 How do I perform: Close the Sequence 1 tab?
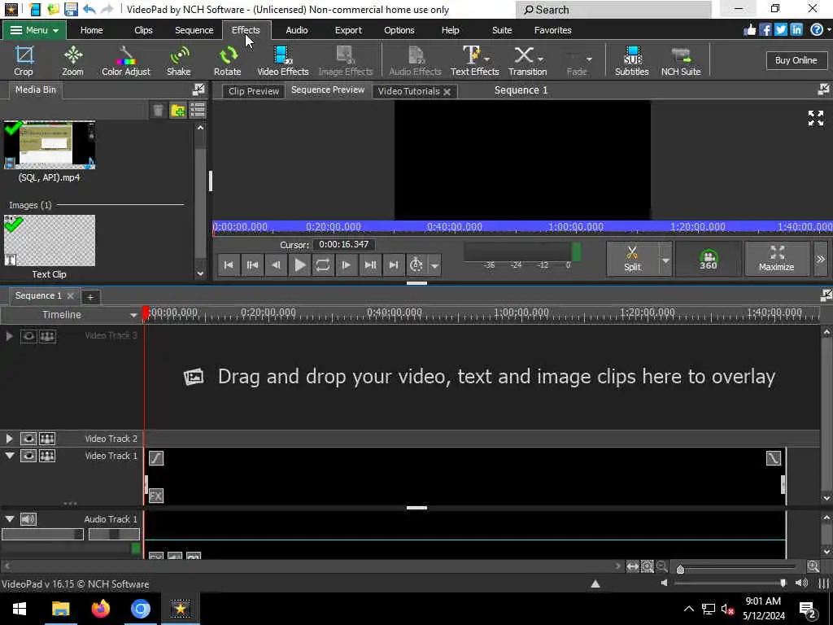point(70,296)
